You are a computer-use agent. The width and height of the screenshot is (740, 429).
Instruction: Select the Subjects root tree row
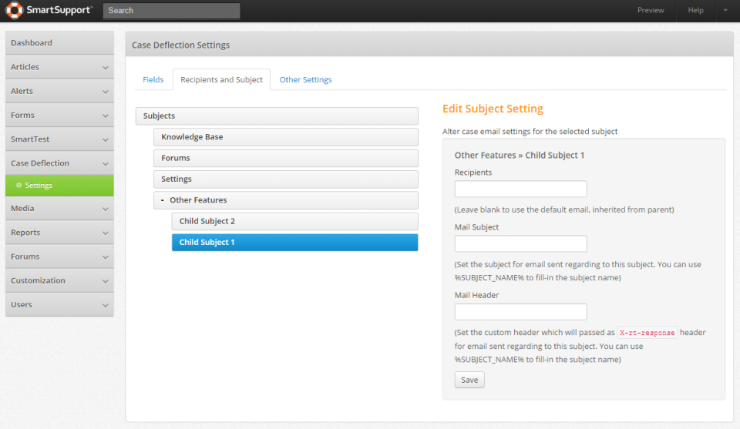pos(277,116)
